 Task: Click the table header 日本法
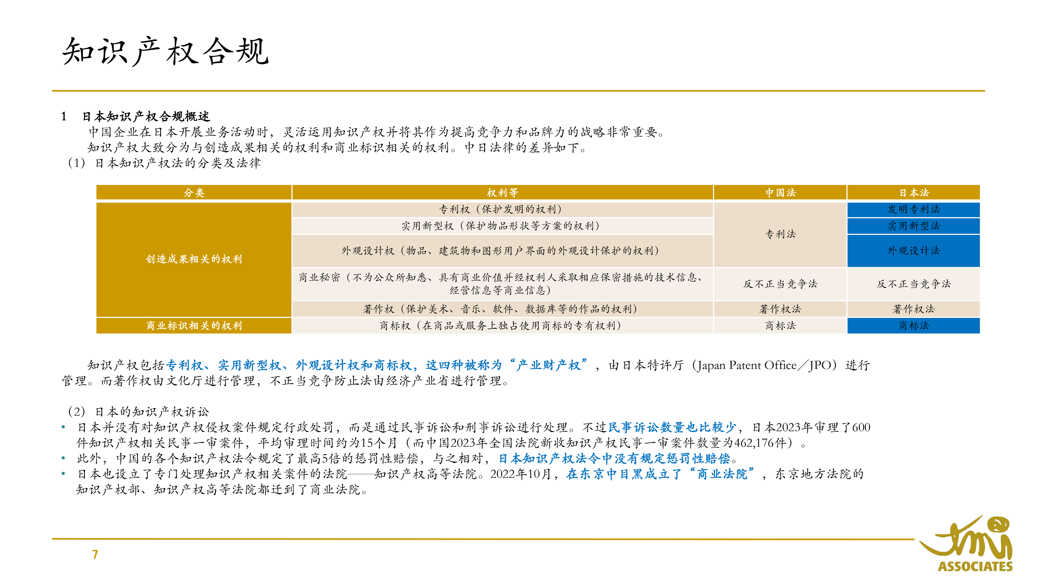(x=914, y=193)
